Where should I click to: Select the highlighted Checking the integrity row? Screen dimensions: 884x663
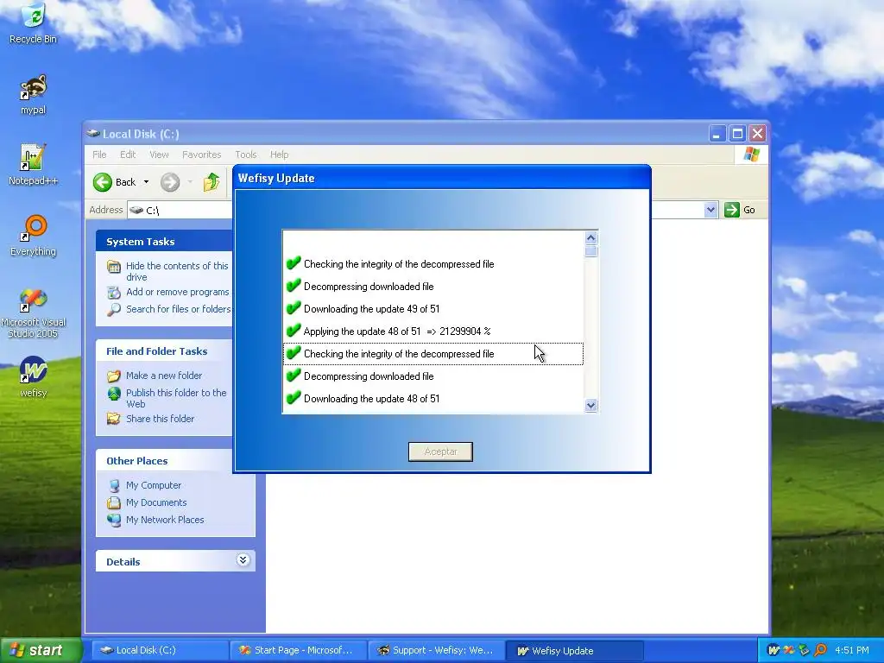coord(433,353)
